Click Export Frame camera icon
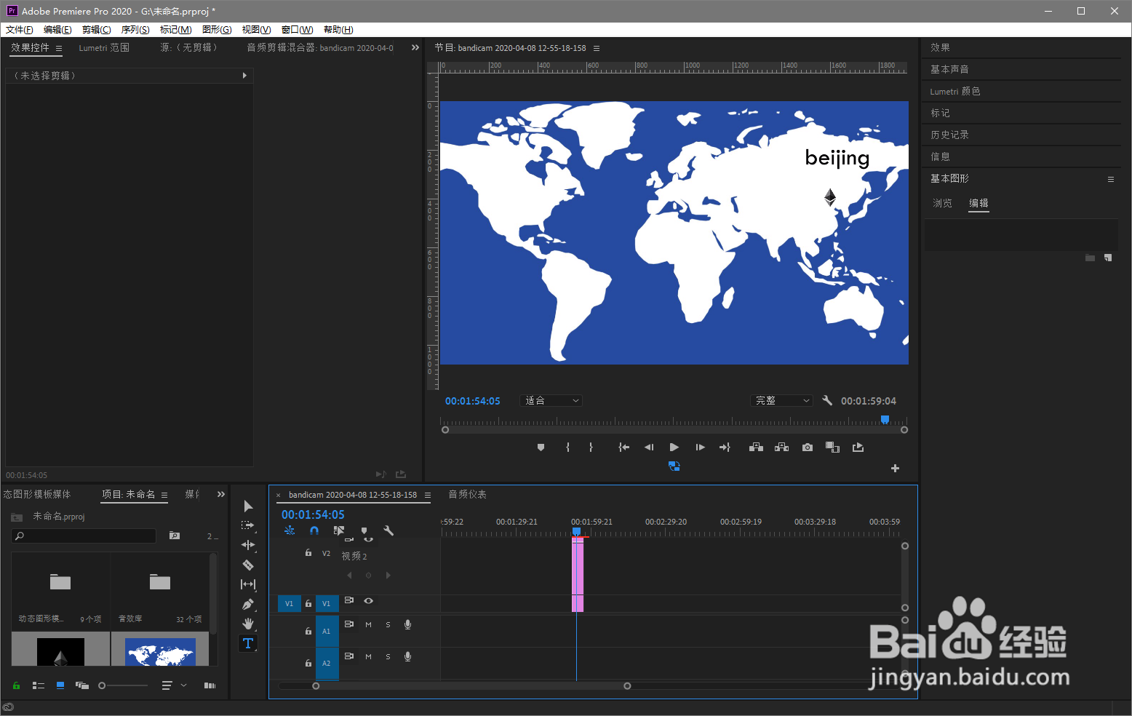The width and height of the screenshot is (1132, 716). pyautogui.click(x=808, y=447)
